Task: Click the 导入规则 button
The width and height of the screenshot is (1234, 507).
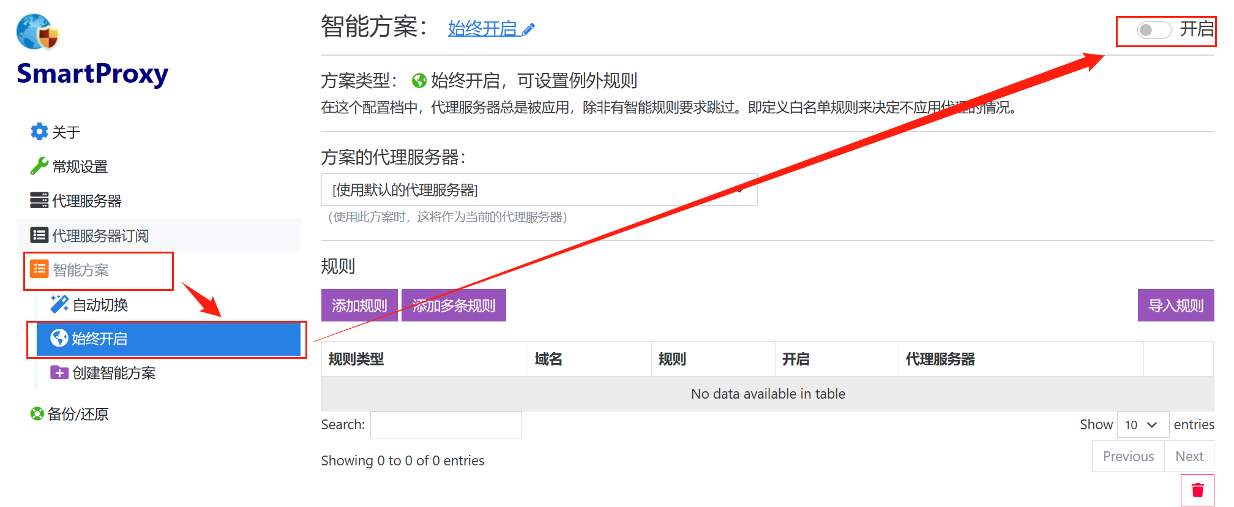Action: (x=1176, y=306)
